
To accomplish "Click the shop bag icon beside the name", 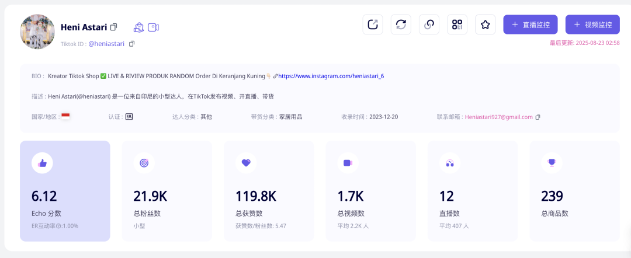I will [138, 27].
